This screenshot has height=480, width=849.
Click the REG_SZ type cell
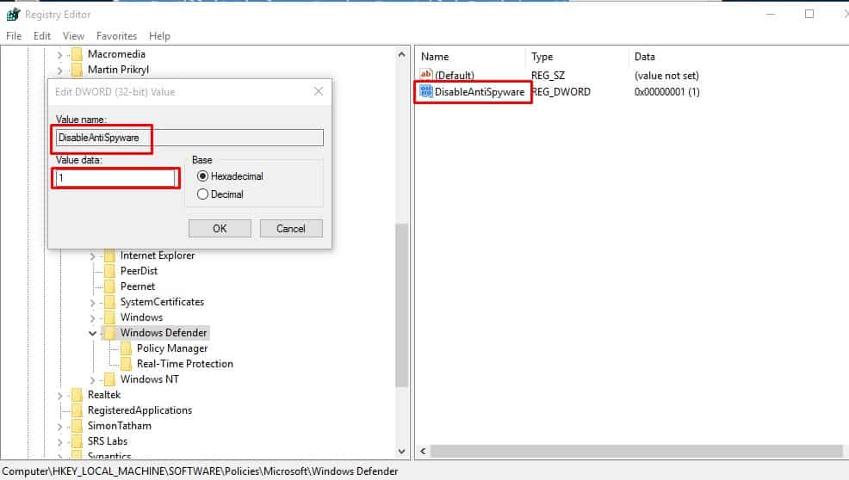tap(548, 75)
